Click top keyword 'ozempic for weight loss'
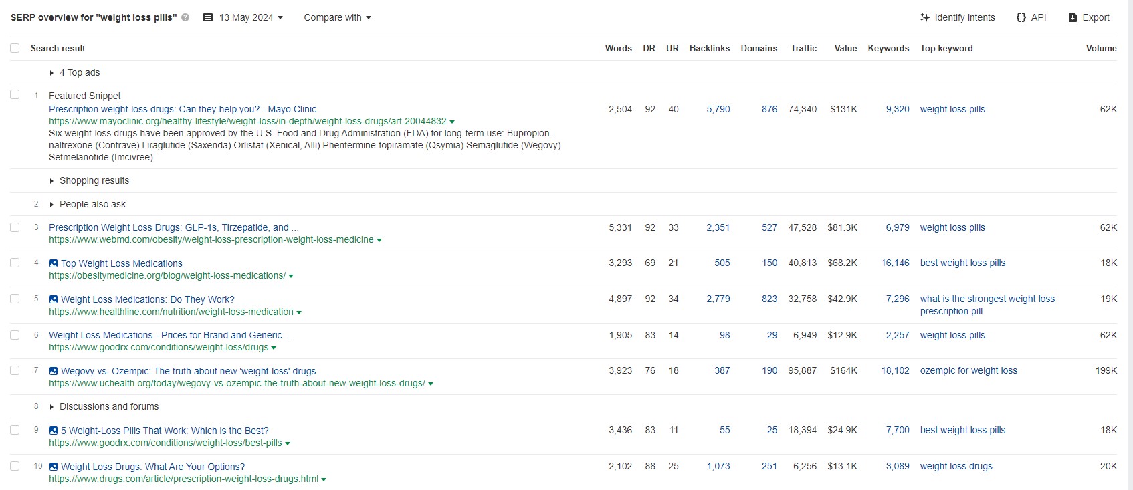 [x=968, y=370]
